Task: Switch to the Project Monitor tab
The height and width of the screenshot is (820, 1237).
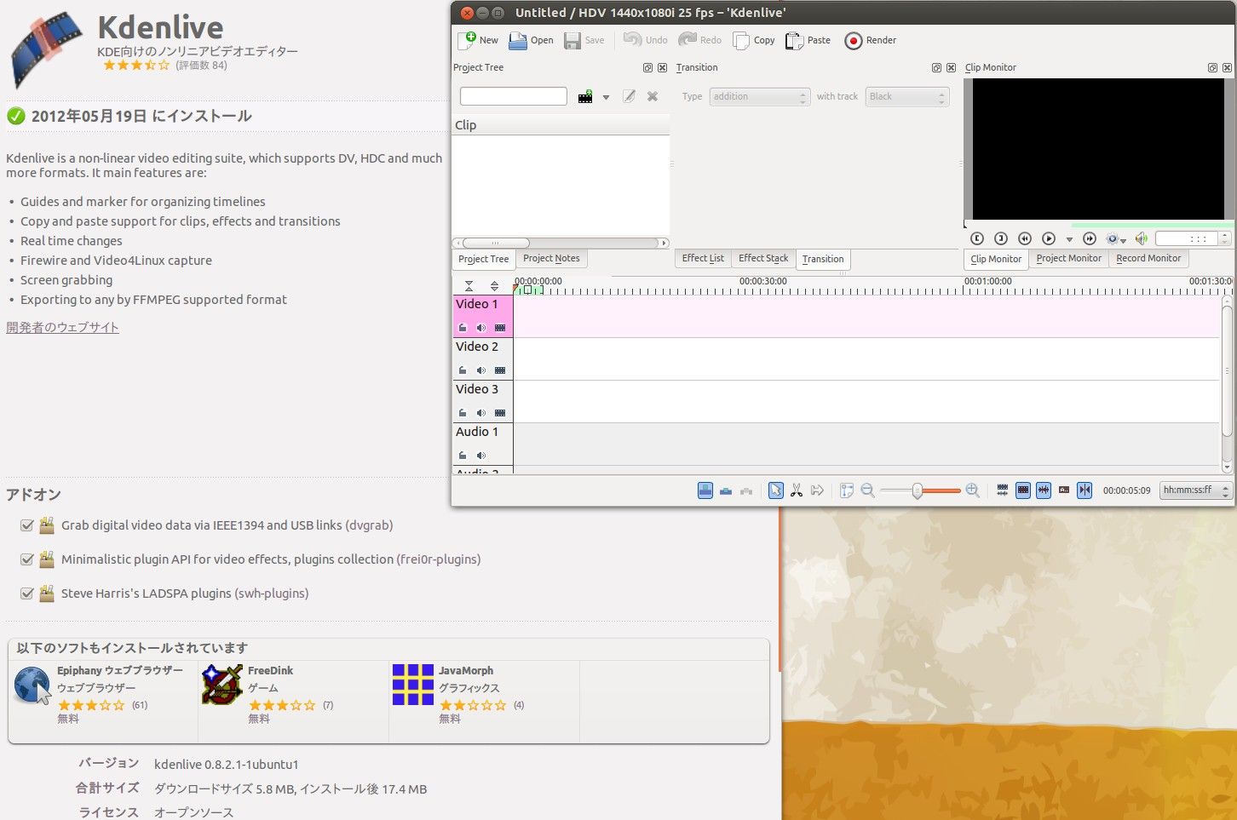Action: pyautogui.click(x=1068, y=258)
